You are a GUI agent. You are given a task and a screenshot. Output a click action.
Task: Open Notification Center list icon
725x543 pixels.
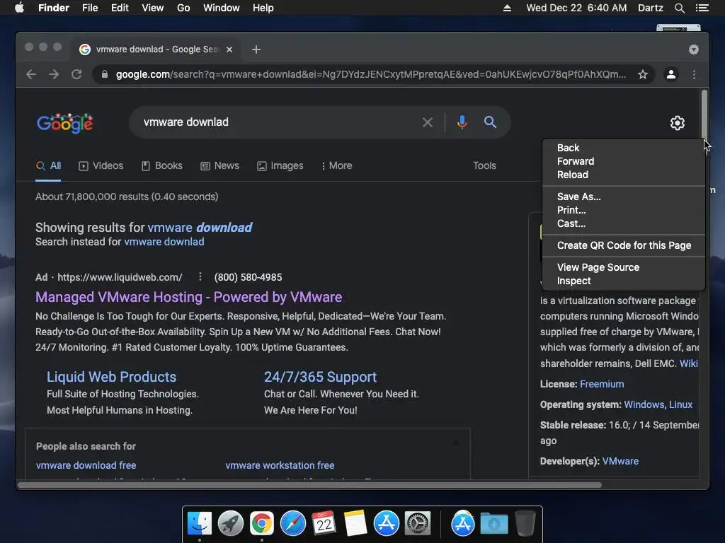click(702, 8)
